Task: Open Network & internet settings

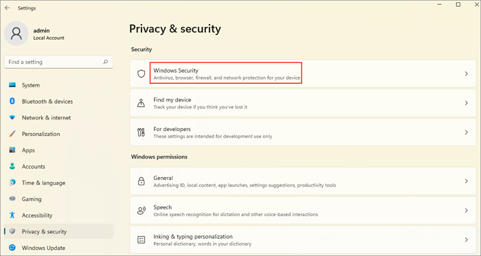Action: pos(58,117)
